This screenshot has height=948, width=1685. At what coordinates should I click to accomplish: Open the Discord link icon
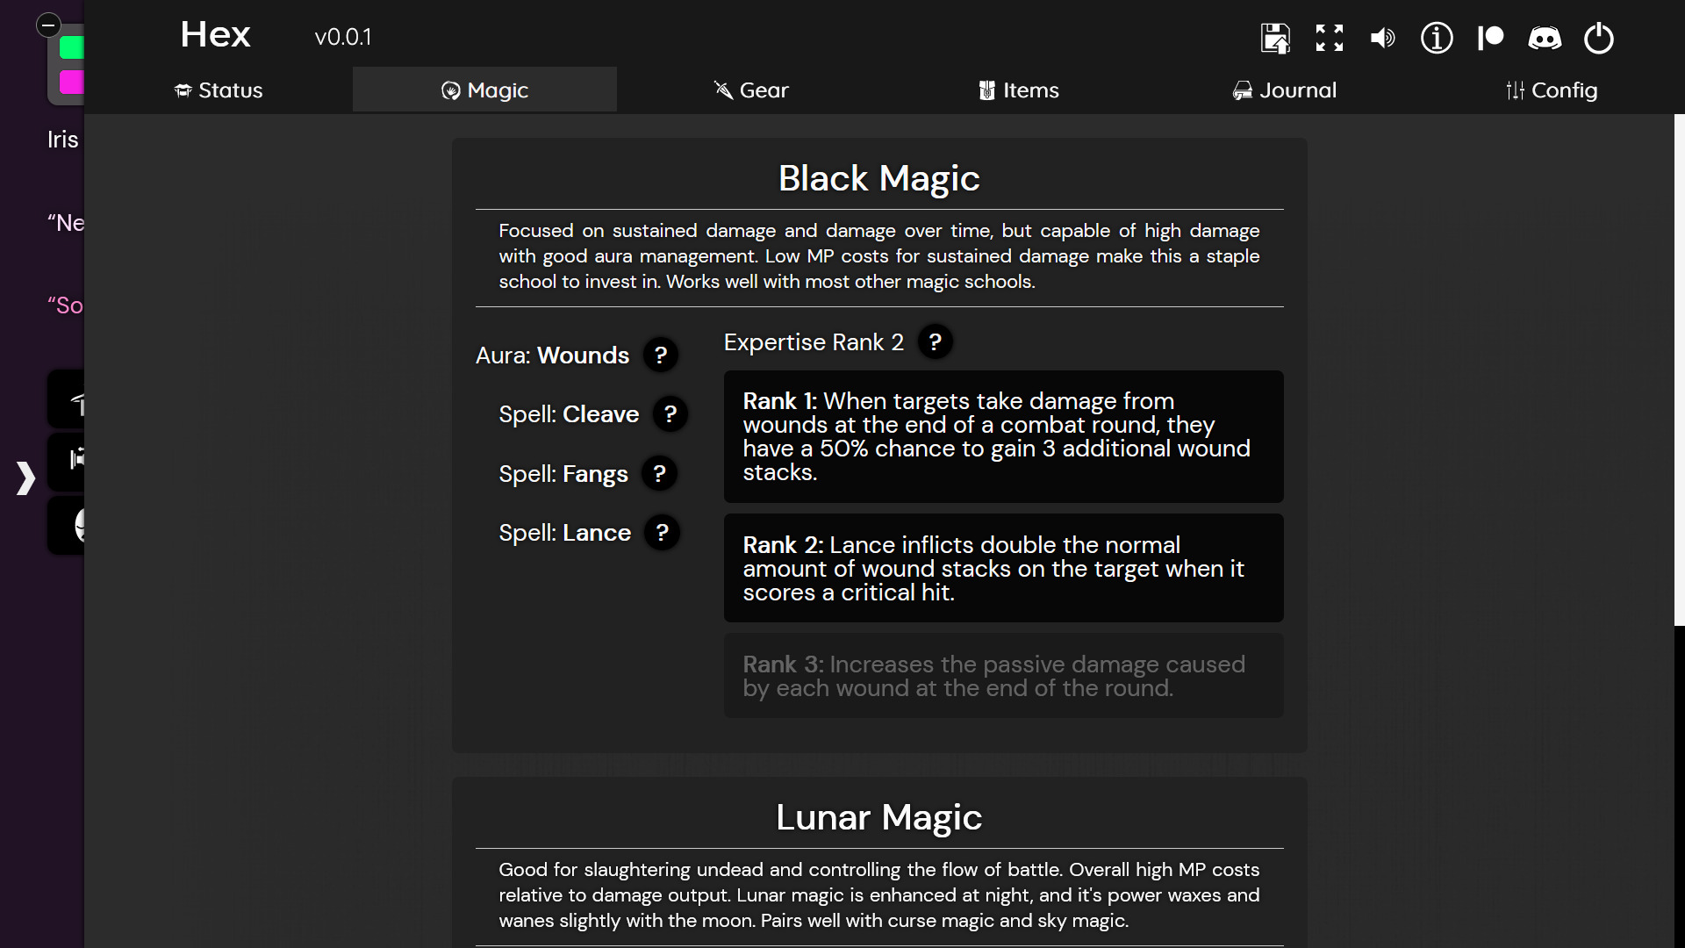tap(1545, 38)
